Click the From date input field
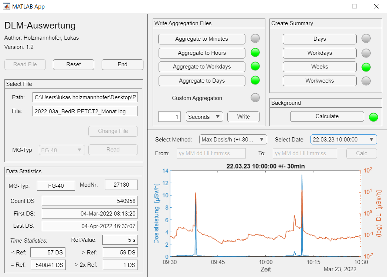 211,153
